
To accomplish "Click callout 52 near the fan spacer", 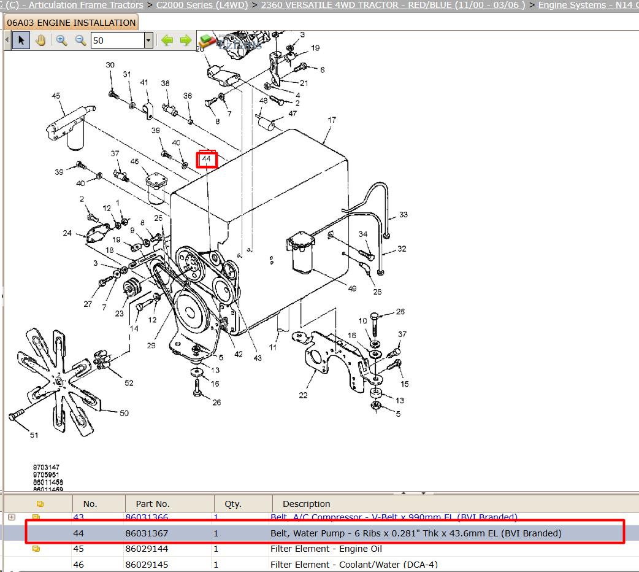I will click(129, 383).
